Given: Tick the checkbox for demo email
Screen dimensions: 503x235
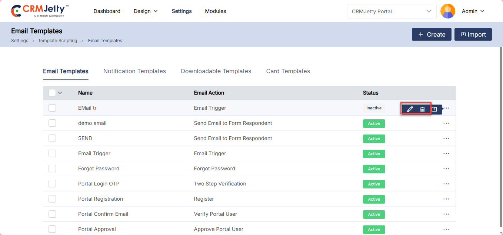Looking at the screenshot, I should click(52, 123).
